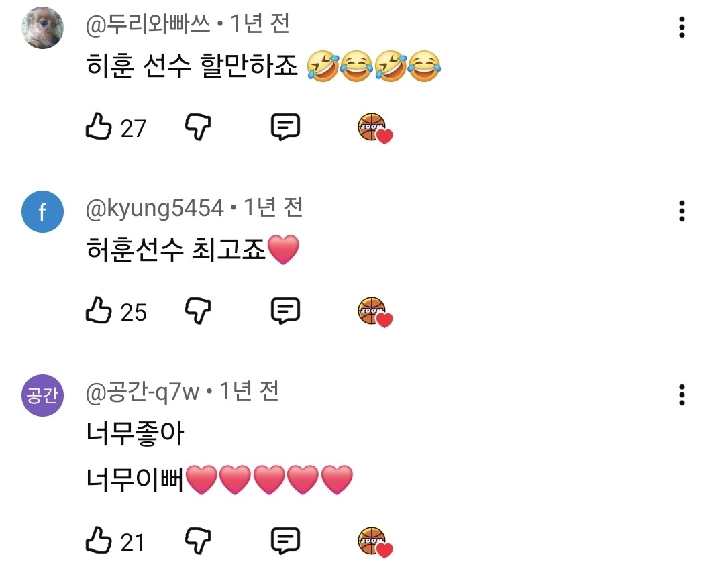This screenshot has width=724, height=577.
Task: Reply to the 너무좋아 comment
Action: click(285, 541)
